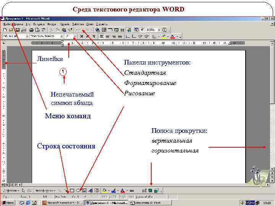Click the bulleted list icon

click(x=134, y=37)
